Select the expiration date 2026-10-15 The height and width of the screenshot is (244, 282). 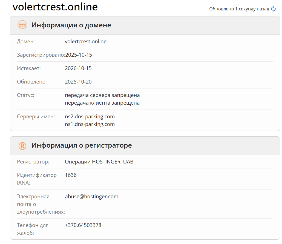(x=79, y=68)
